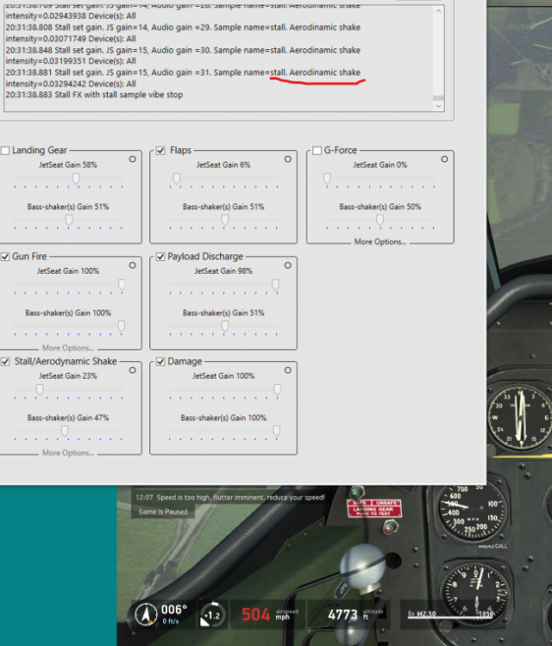The height and width of the screenshot is (646, 552).
Task: Enable the Landing Gear effect checkbox
Action: point(5,151)
